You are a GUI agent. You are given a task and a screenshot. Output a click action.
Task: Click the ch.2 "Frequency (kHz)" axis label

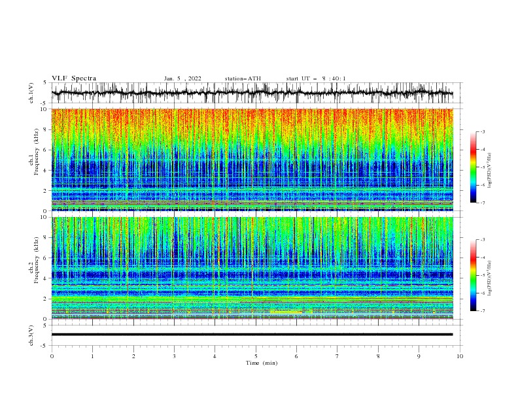pyautogui.click(x=37, y=260)
